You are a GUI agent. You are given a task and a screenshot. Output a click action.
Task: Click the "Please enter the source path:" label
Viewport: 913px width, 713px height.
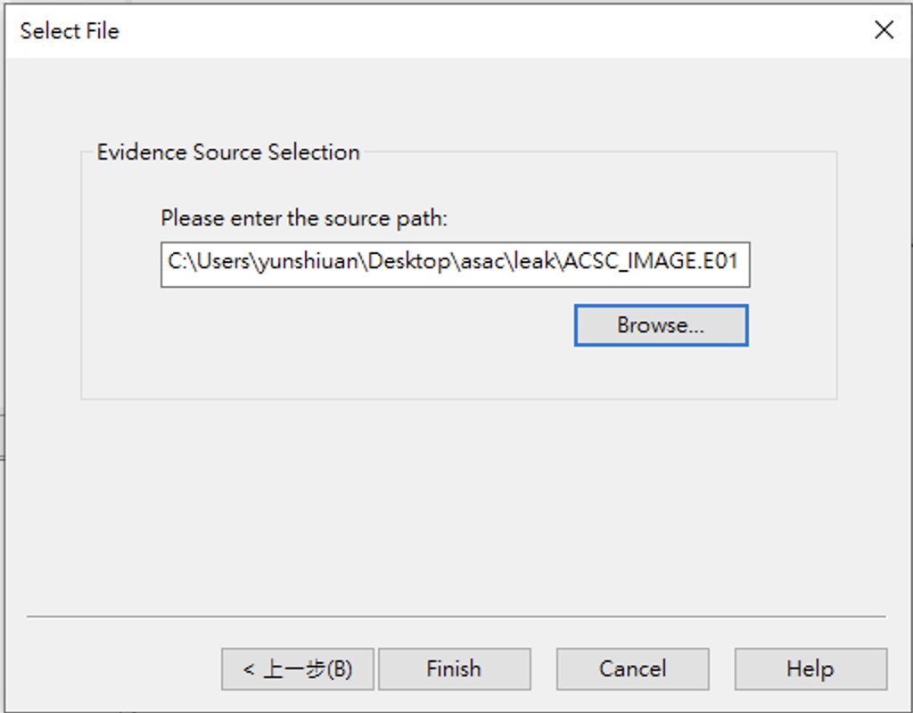303,218
